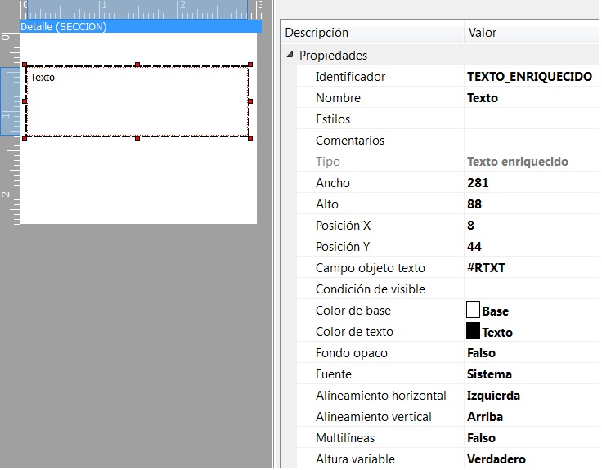
Task: Edit the Nombre value Texto
Action: [x=483, y=98]
